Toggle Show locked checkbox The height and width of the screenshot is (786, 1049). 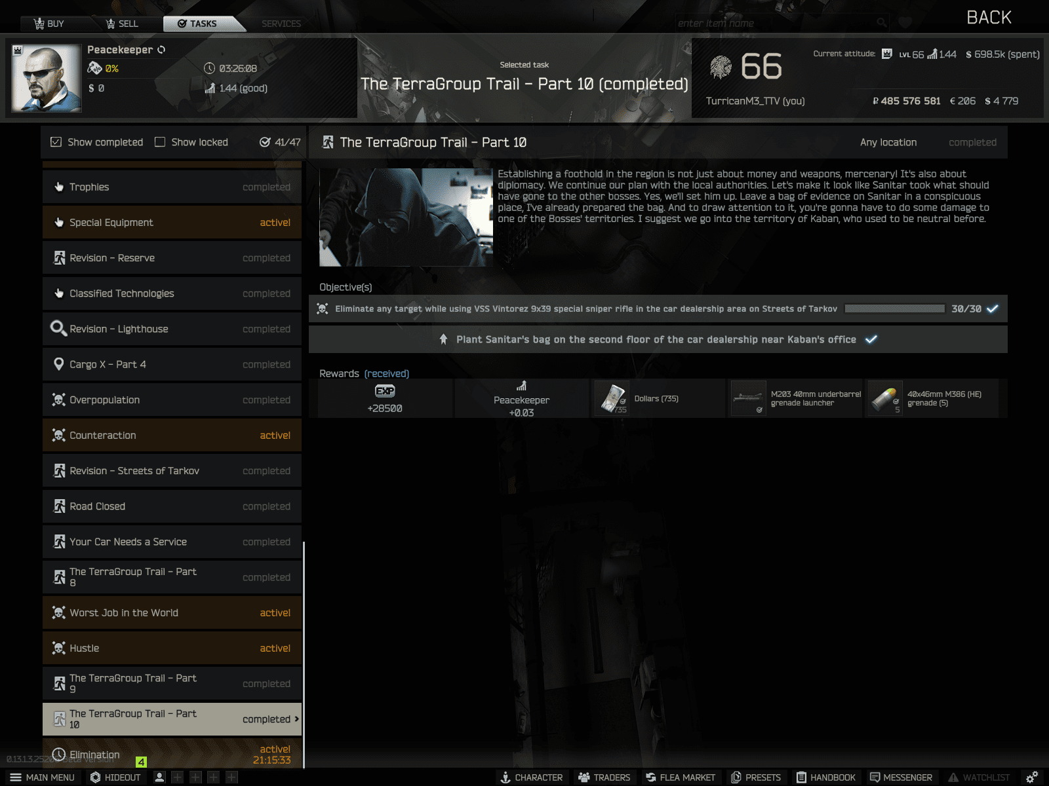click(159, 142)
